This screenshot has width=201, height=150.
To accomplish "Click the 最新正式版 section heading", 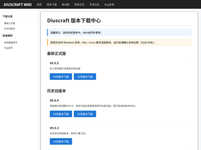I will 57,53.
